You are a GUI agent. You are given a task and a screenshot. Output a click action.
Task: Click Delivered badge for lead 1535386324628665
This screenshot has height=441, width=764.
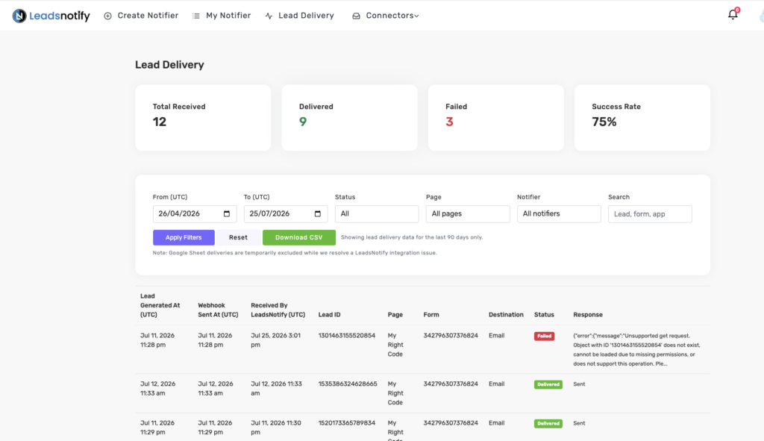tap(548, 384)
